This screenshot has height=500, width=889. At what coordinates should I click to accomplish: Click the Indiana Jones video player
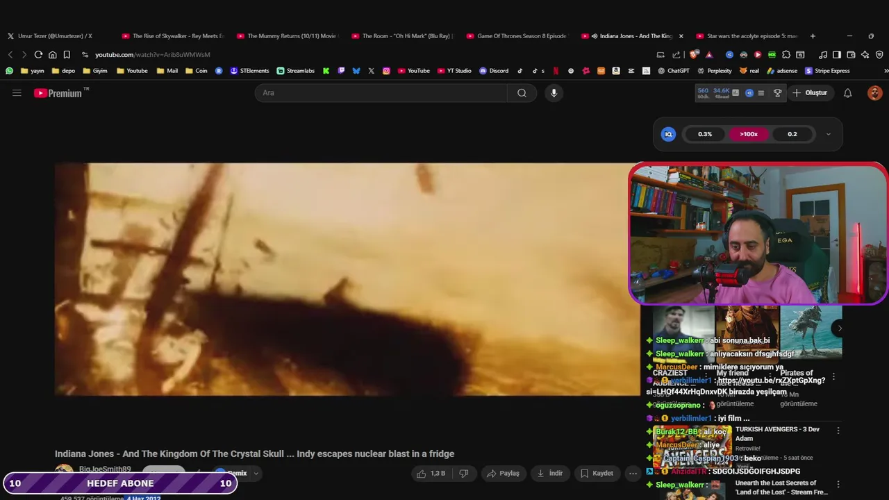[x=347, y=279]
